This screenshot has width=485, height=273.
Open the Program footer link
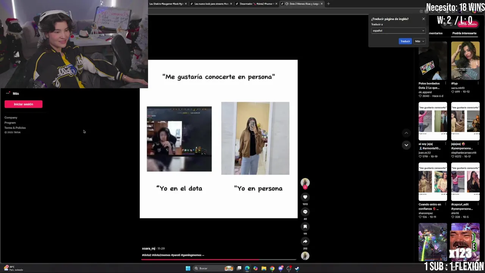click(10, 122)
